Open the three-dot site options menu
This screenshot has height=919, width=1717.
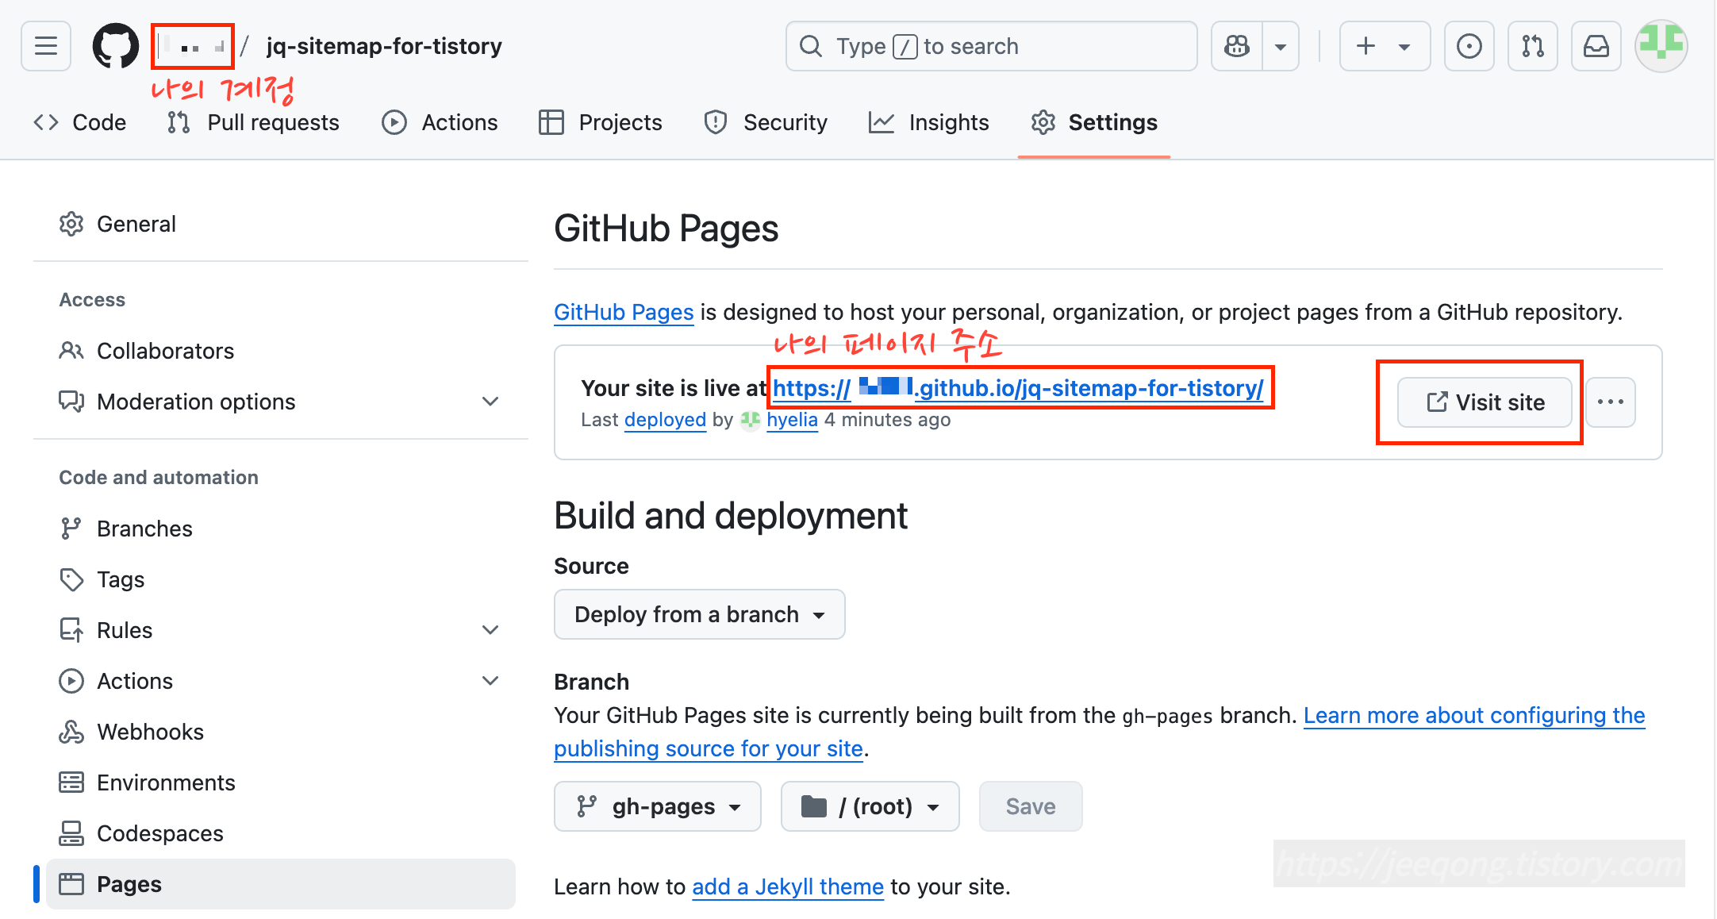tap(1610, 402)
